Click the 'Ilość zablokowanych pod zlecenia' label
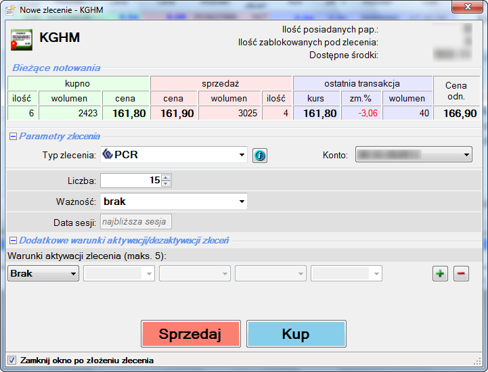The width and height of the screenshot is (488, 372). 308,43
